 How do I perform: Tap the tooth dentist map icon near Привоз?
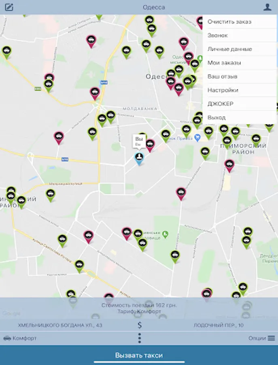[197, 138]
